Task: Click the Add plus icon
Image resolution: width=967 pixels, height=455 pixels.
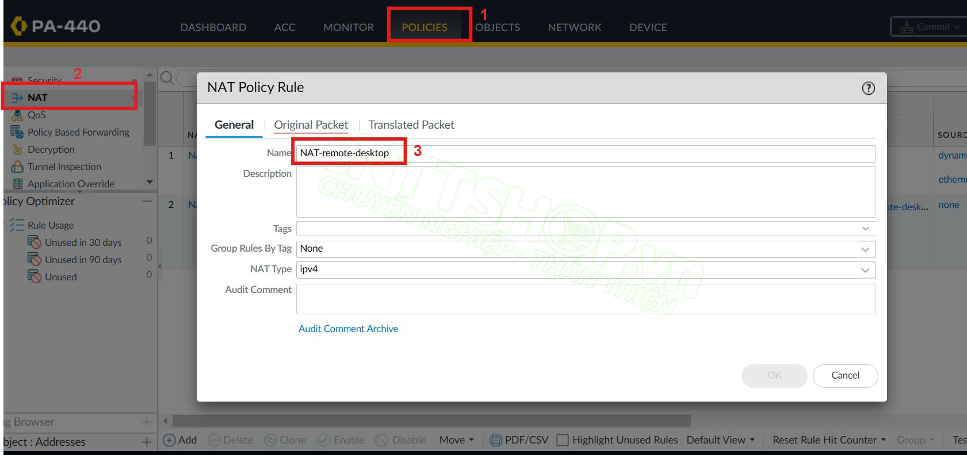Action: point(170,440)
